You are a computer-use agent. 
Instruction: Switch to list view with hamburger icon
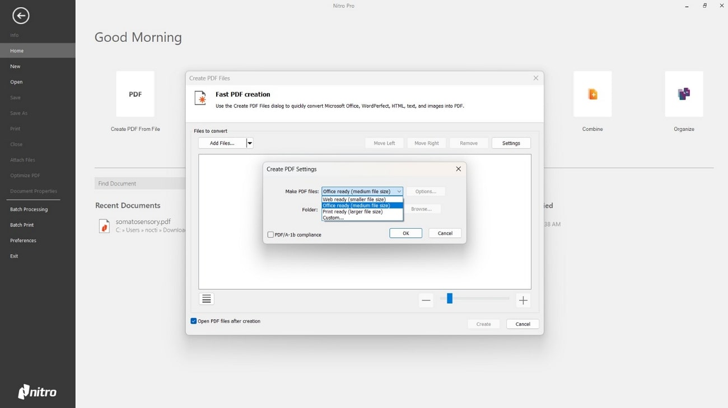click(206, 299)
